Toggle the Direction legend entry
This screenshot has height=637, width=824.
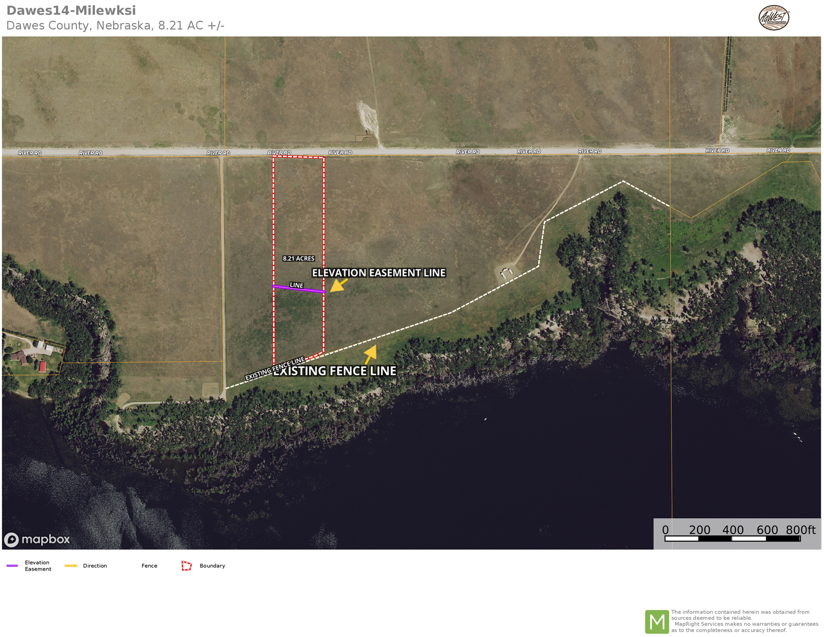pos(96,566)
